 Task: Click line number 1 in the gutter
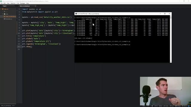coord(19,9)
